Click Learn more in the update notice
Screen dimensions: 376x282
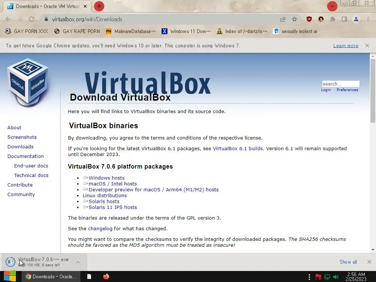click(346, 46)
